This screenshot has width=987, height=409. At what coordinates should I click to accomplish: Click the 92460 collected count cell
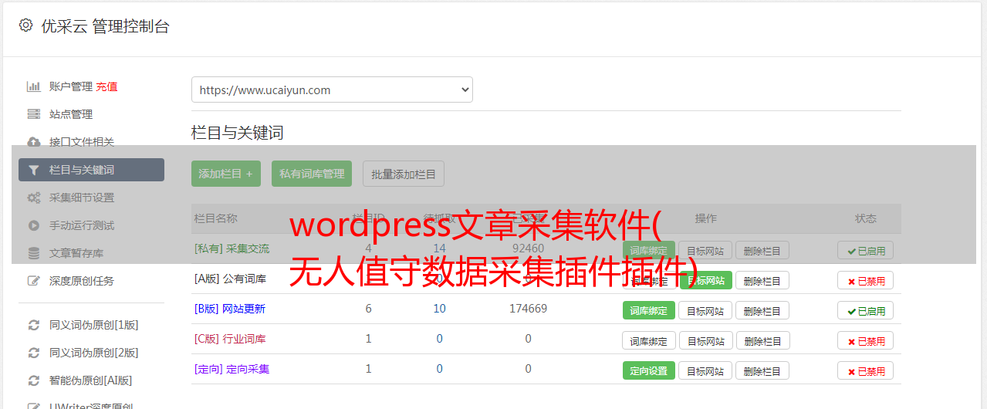click(528, 248)
